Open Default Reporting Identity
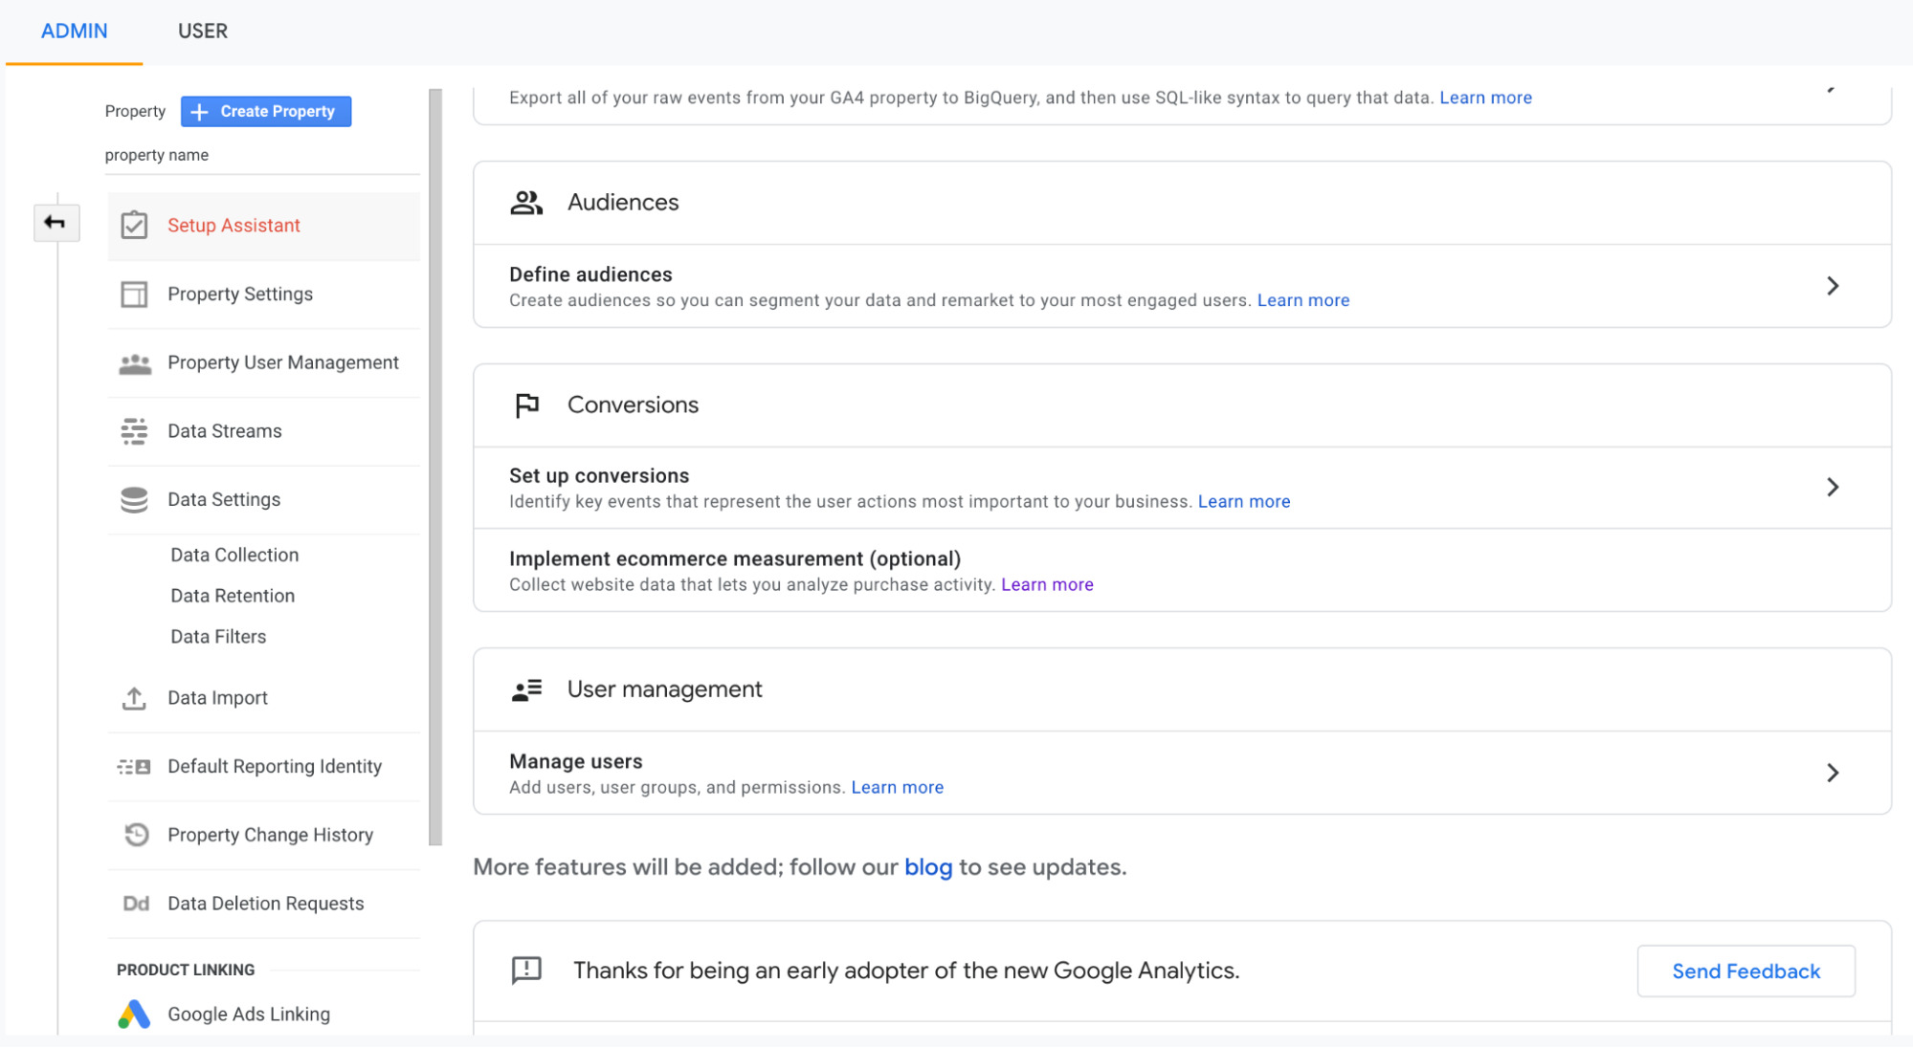 275,766
